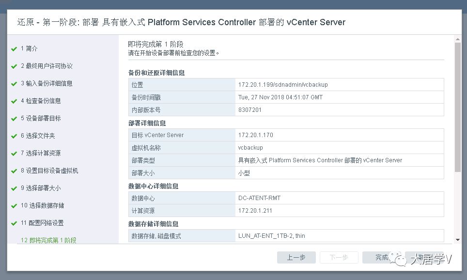This screenshot has width=467, height=280.
Task: Click the green check next to 检查备份信息
Action: 14,101
